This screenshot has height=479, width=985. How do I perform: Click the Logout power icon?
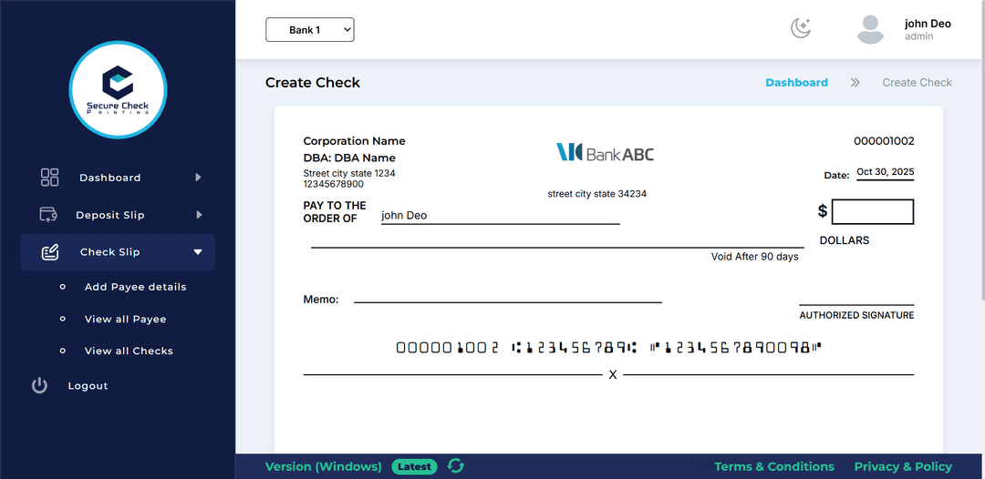click(39, 385)
